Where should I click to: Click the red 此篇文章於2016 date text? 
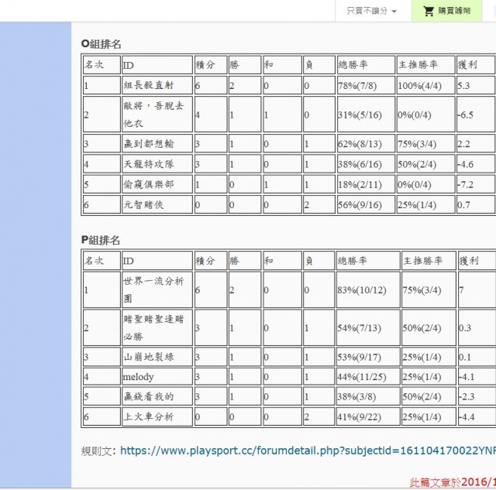[x=453, y=482]
